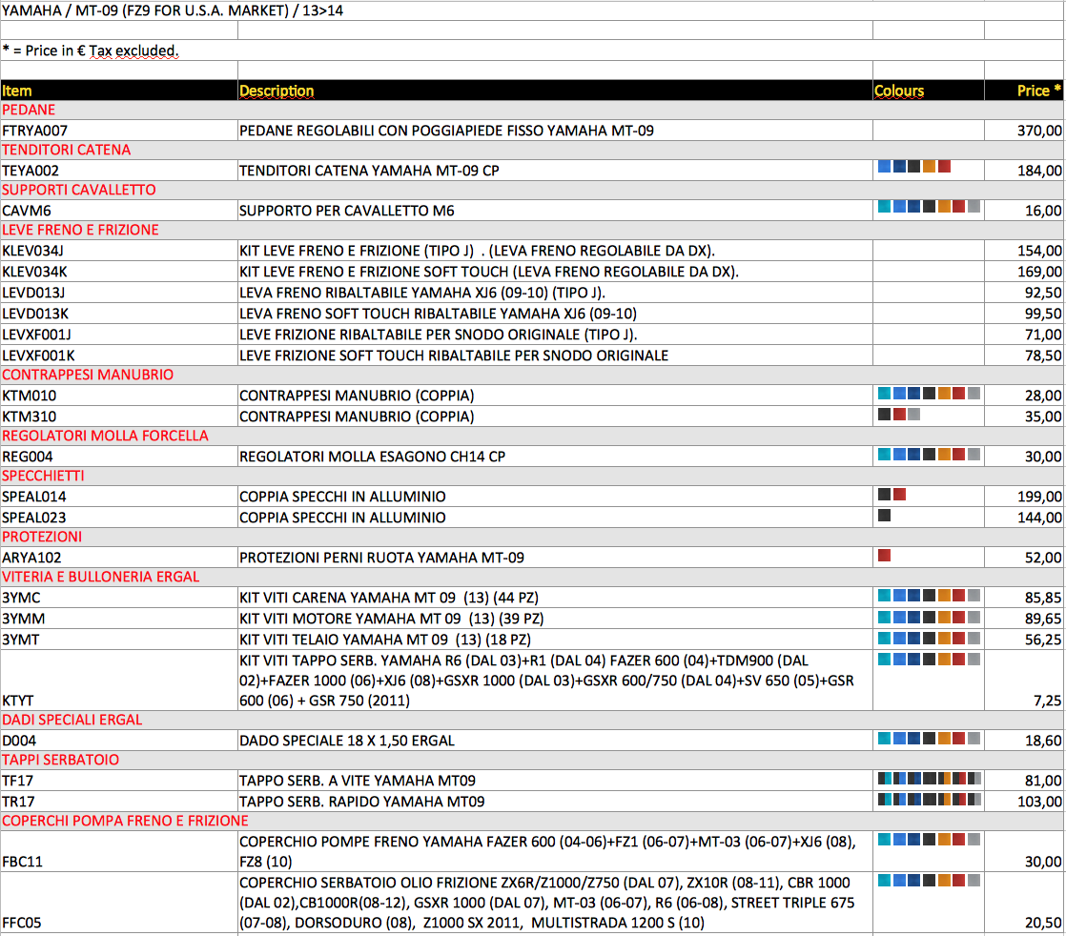Click the 370,00 price cell

pyautogui.click(x=1038, y=131)
